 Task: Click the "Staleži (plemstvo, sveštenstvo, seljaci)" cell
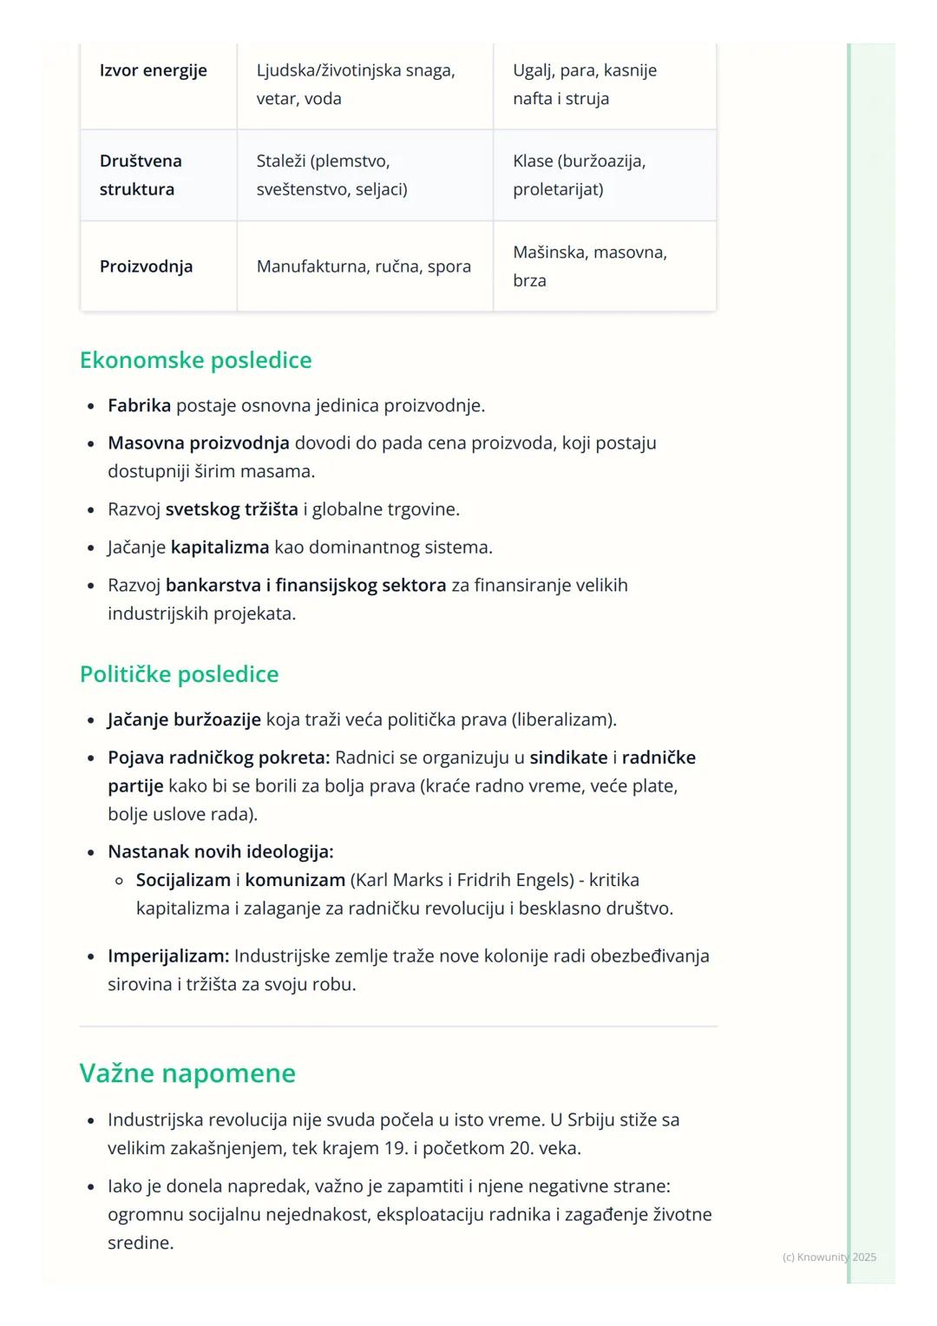(332, 174)
